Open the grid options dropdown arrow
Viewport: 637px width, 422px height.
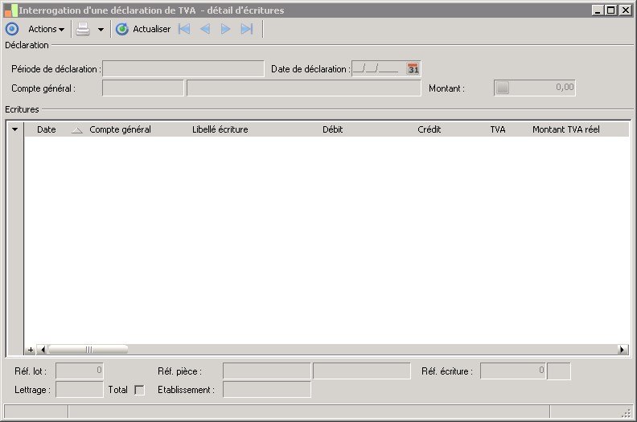[x=15, y=129]
